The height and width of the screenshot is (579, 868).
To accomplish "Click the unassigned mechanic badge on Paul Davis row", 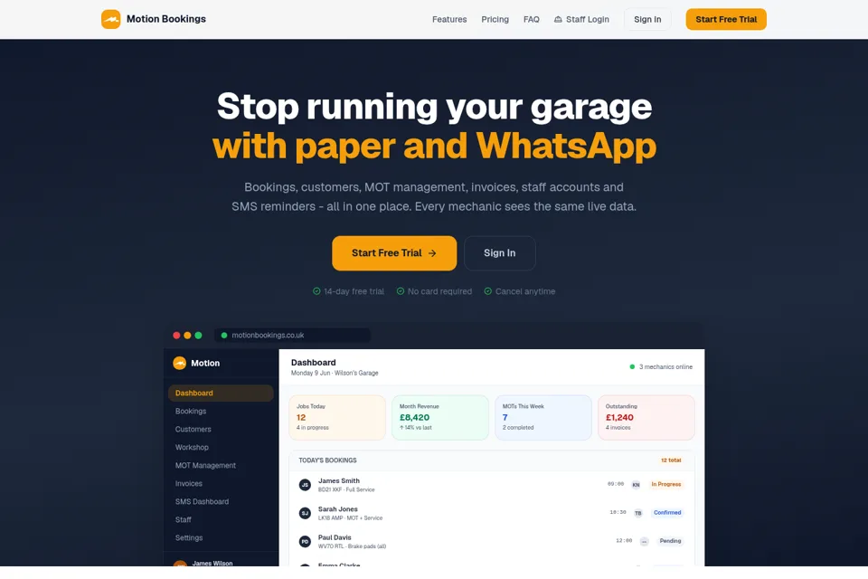I will coord(645,541).
